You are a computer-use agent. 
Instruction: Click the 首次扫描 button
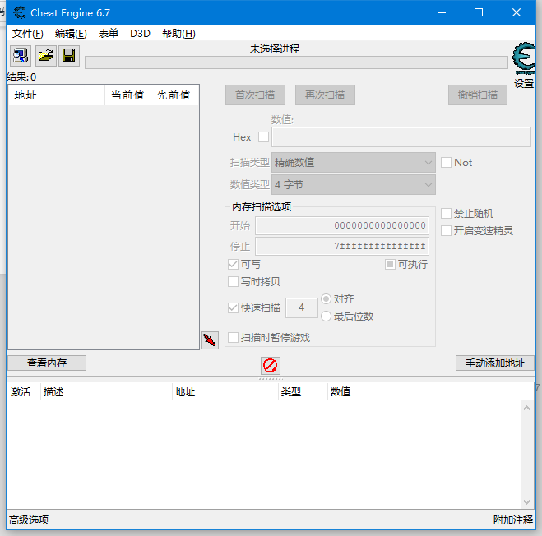[x=255, y=95]
